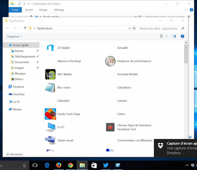Open the 3D Builder app icon

[50, 48]
